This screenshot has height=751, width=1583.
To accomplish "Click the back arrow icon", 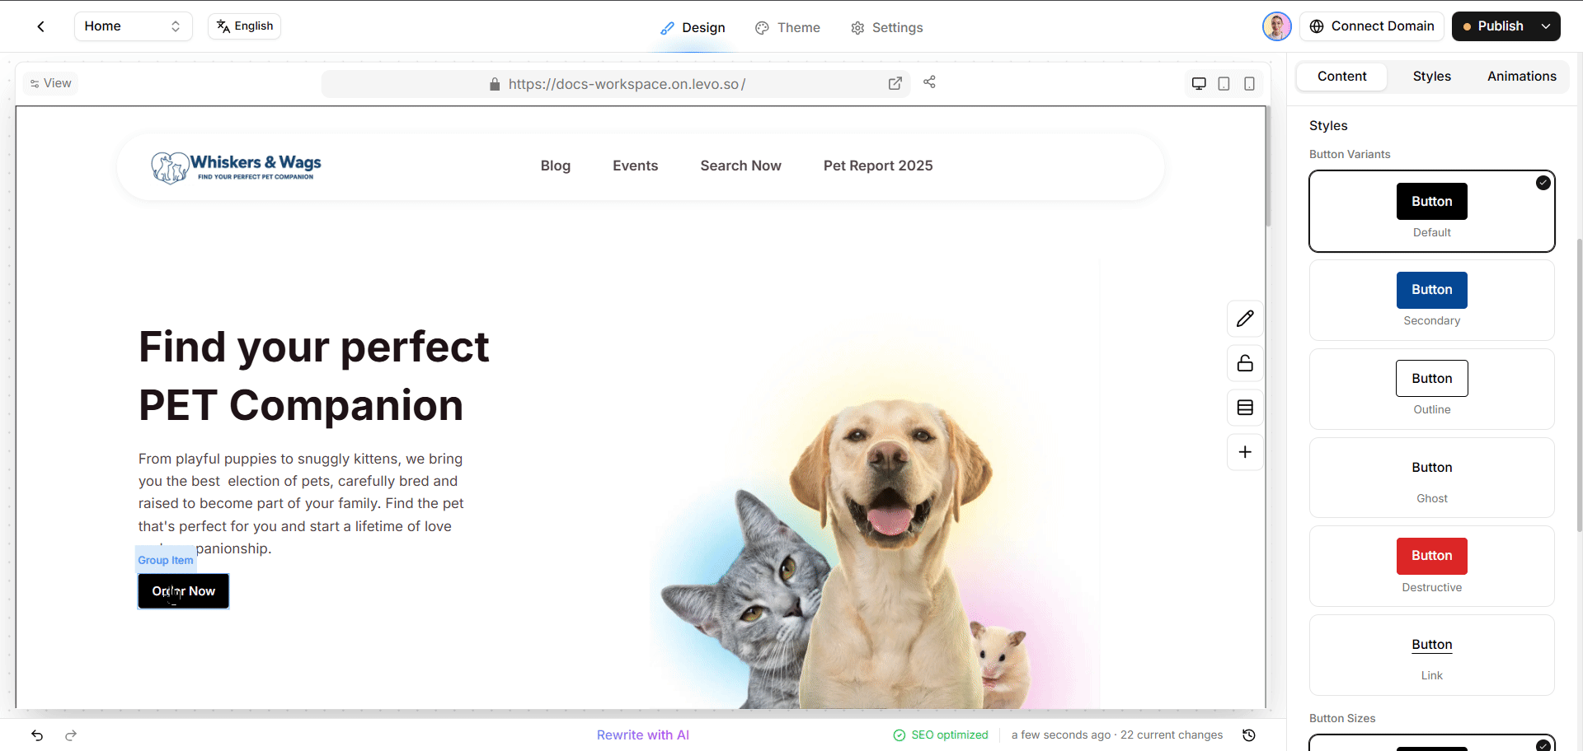I will [x=40, y=26].
